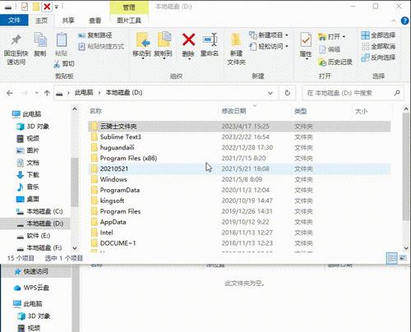Image resolution: width=411 pixels, height=332 pixels.
Task: Expand the address bar history dropdown
Action: coord(270,93)
